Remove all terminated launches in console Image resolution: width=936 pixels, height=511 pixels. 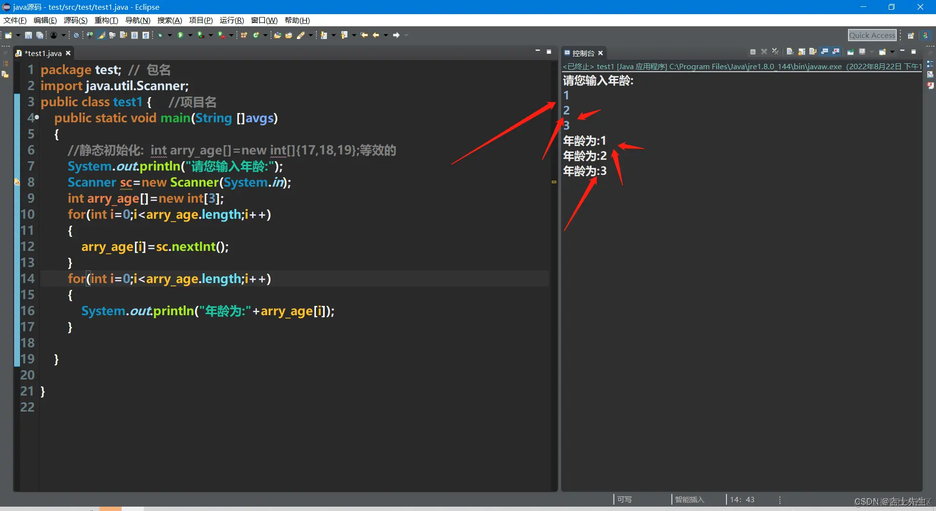click(775, 52)
